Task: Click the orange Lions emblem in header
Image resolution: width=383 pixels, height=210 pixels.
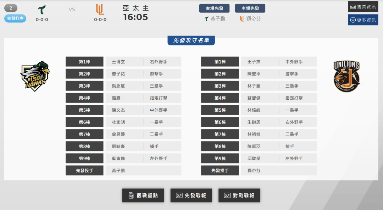Action: pos(100,9)
